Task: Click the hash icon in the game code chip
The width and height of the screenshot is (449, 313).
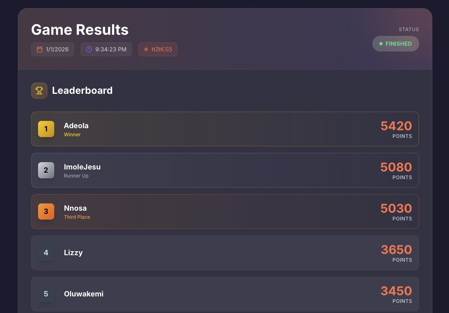Action: [x=146, y=49]
